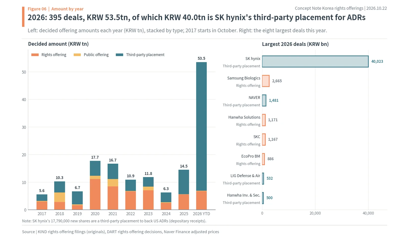Click the SK hynix horizontal bar
Image resolution: width=401 pixels, height=239 pixels.
(315, 62)
